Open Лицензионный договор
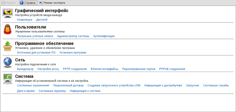 68,85
